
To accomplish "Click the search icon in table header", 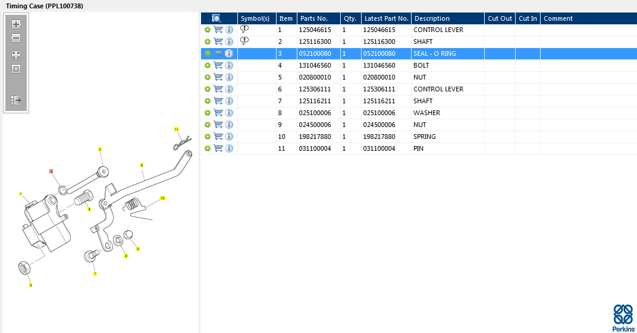I will click(x=216, y=18).
